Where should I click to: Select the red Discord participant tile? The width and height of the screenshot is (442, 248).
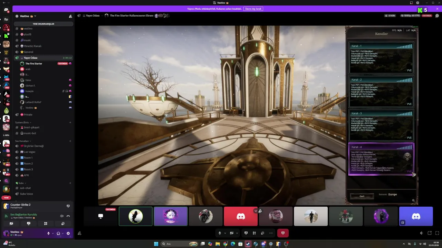241,216
